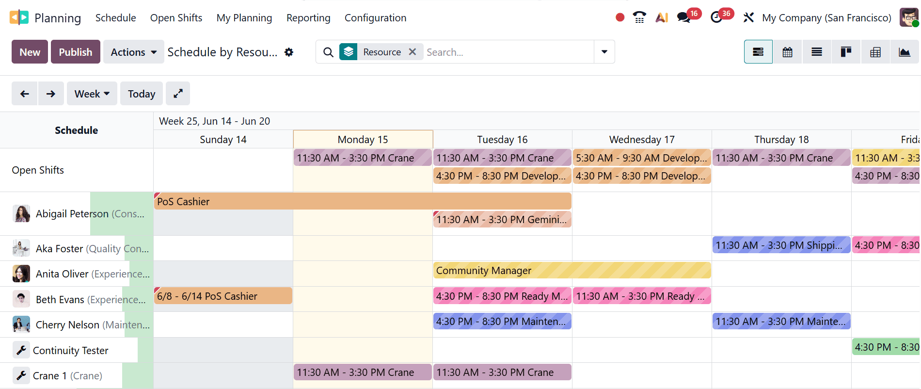The image size is (921, 389).
Task: Open Tuesday's open shift 4:30 PM Developer
Action: [x=502, y=176]
